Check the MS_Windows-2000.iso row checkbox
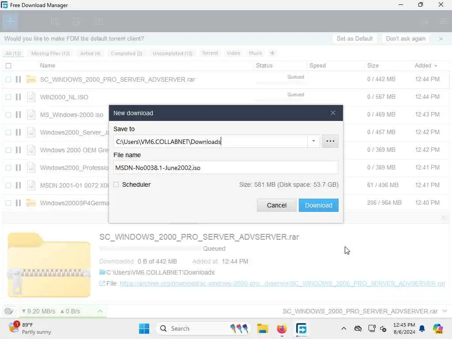Image resolution: width=452 pixels, height=339 pixels. pos(8,115)
